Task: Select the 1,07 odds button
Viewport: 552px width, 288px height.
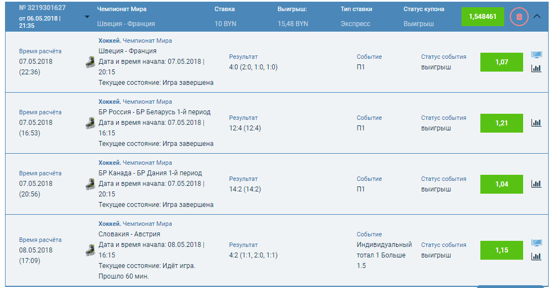Action: click(501, 62)
